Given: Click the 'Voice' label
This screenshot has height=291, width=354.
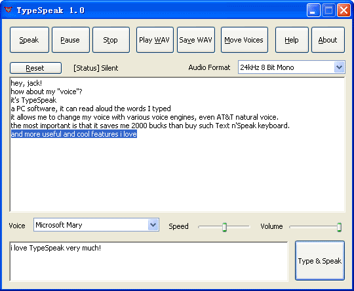Looking at the screenshot, I should click(17, 226).
